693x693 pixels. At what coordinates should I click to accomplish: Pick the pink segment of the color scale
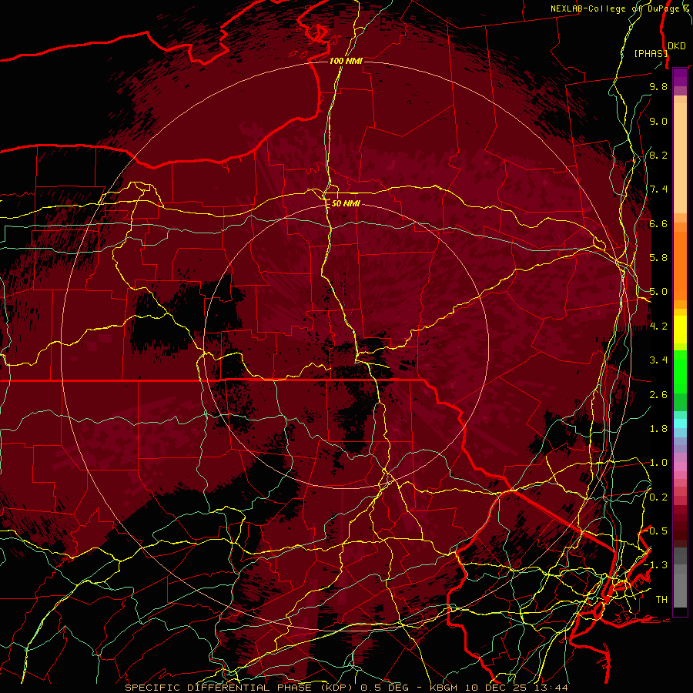(680, 467)
